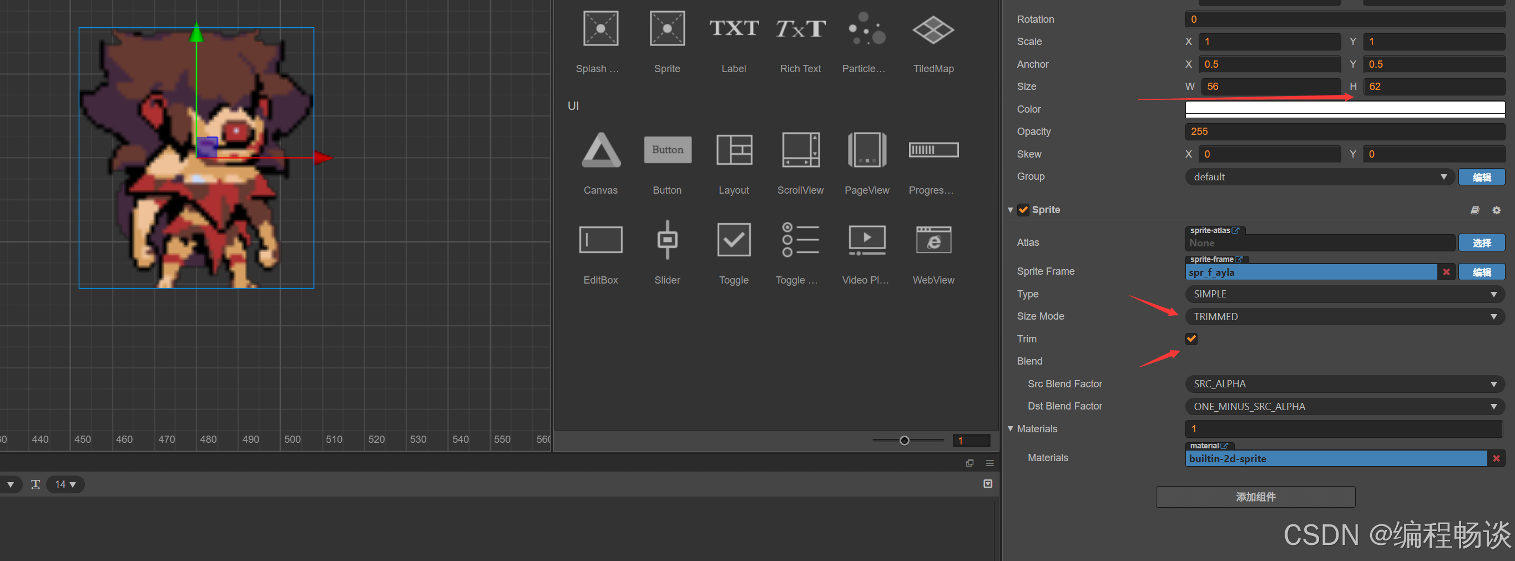This screenshot has width=1515, height=561.
Task: Select the ScrollView UI icon
Action: pyautogui.click(x=800, y=150)
